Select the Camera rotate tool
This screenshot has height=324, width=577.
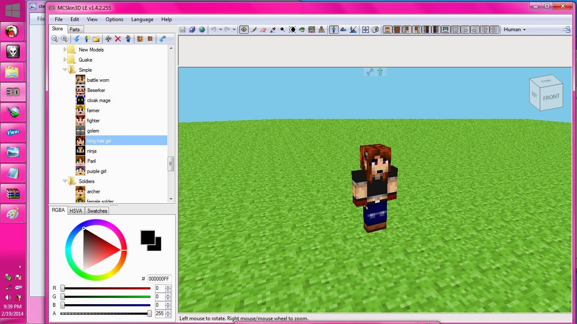pyautogui.click(x=244, y=30)
